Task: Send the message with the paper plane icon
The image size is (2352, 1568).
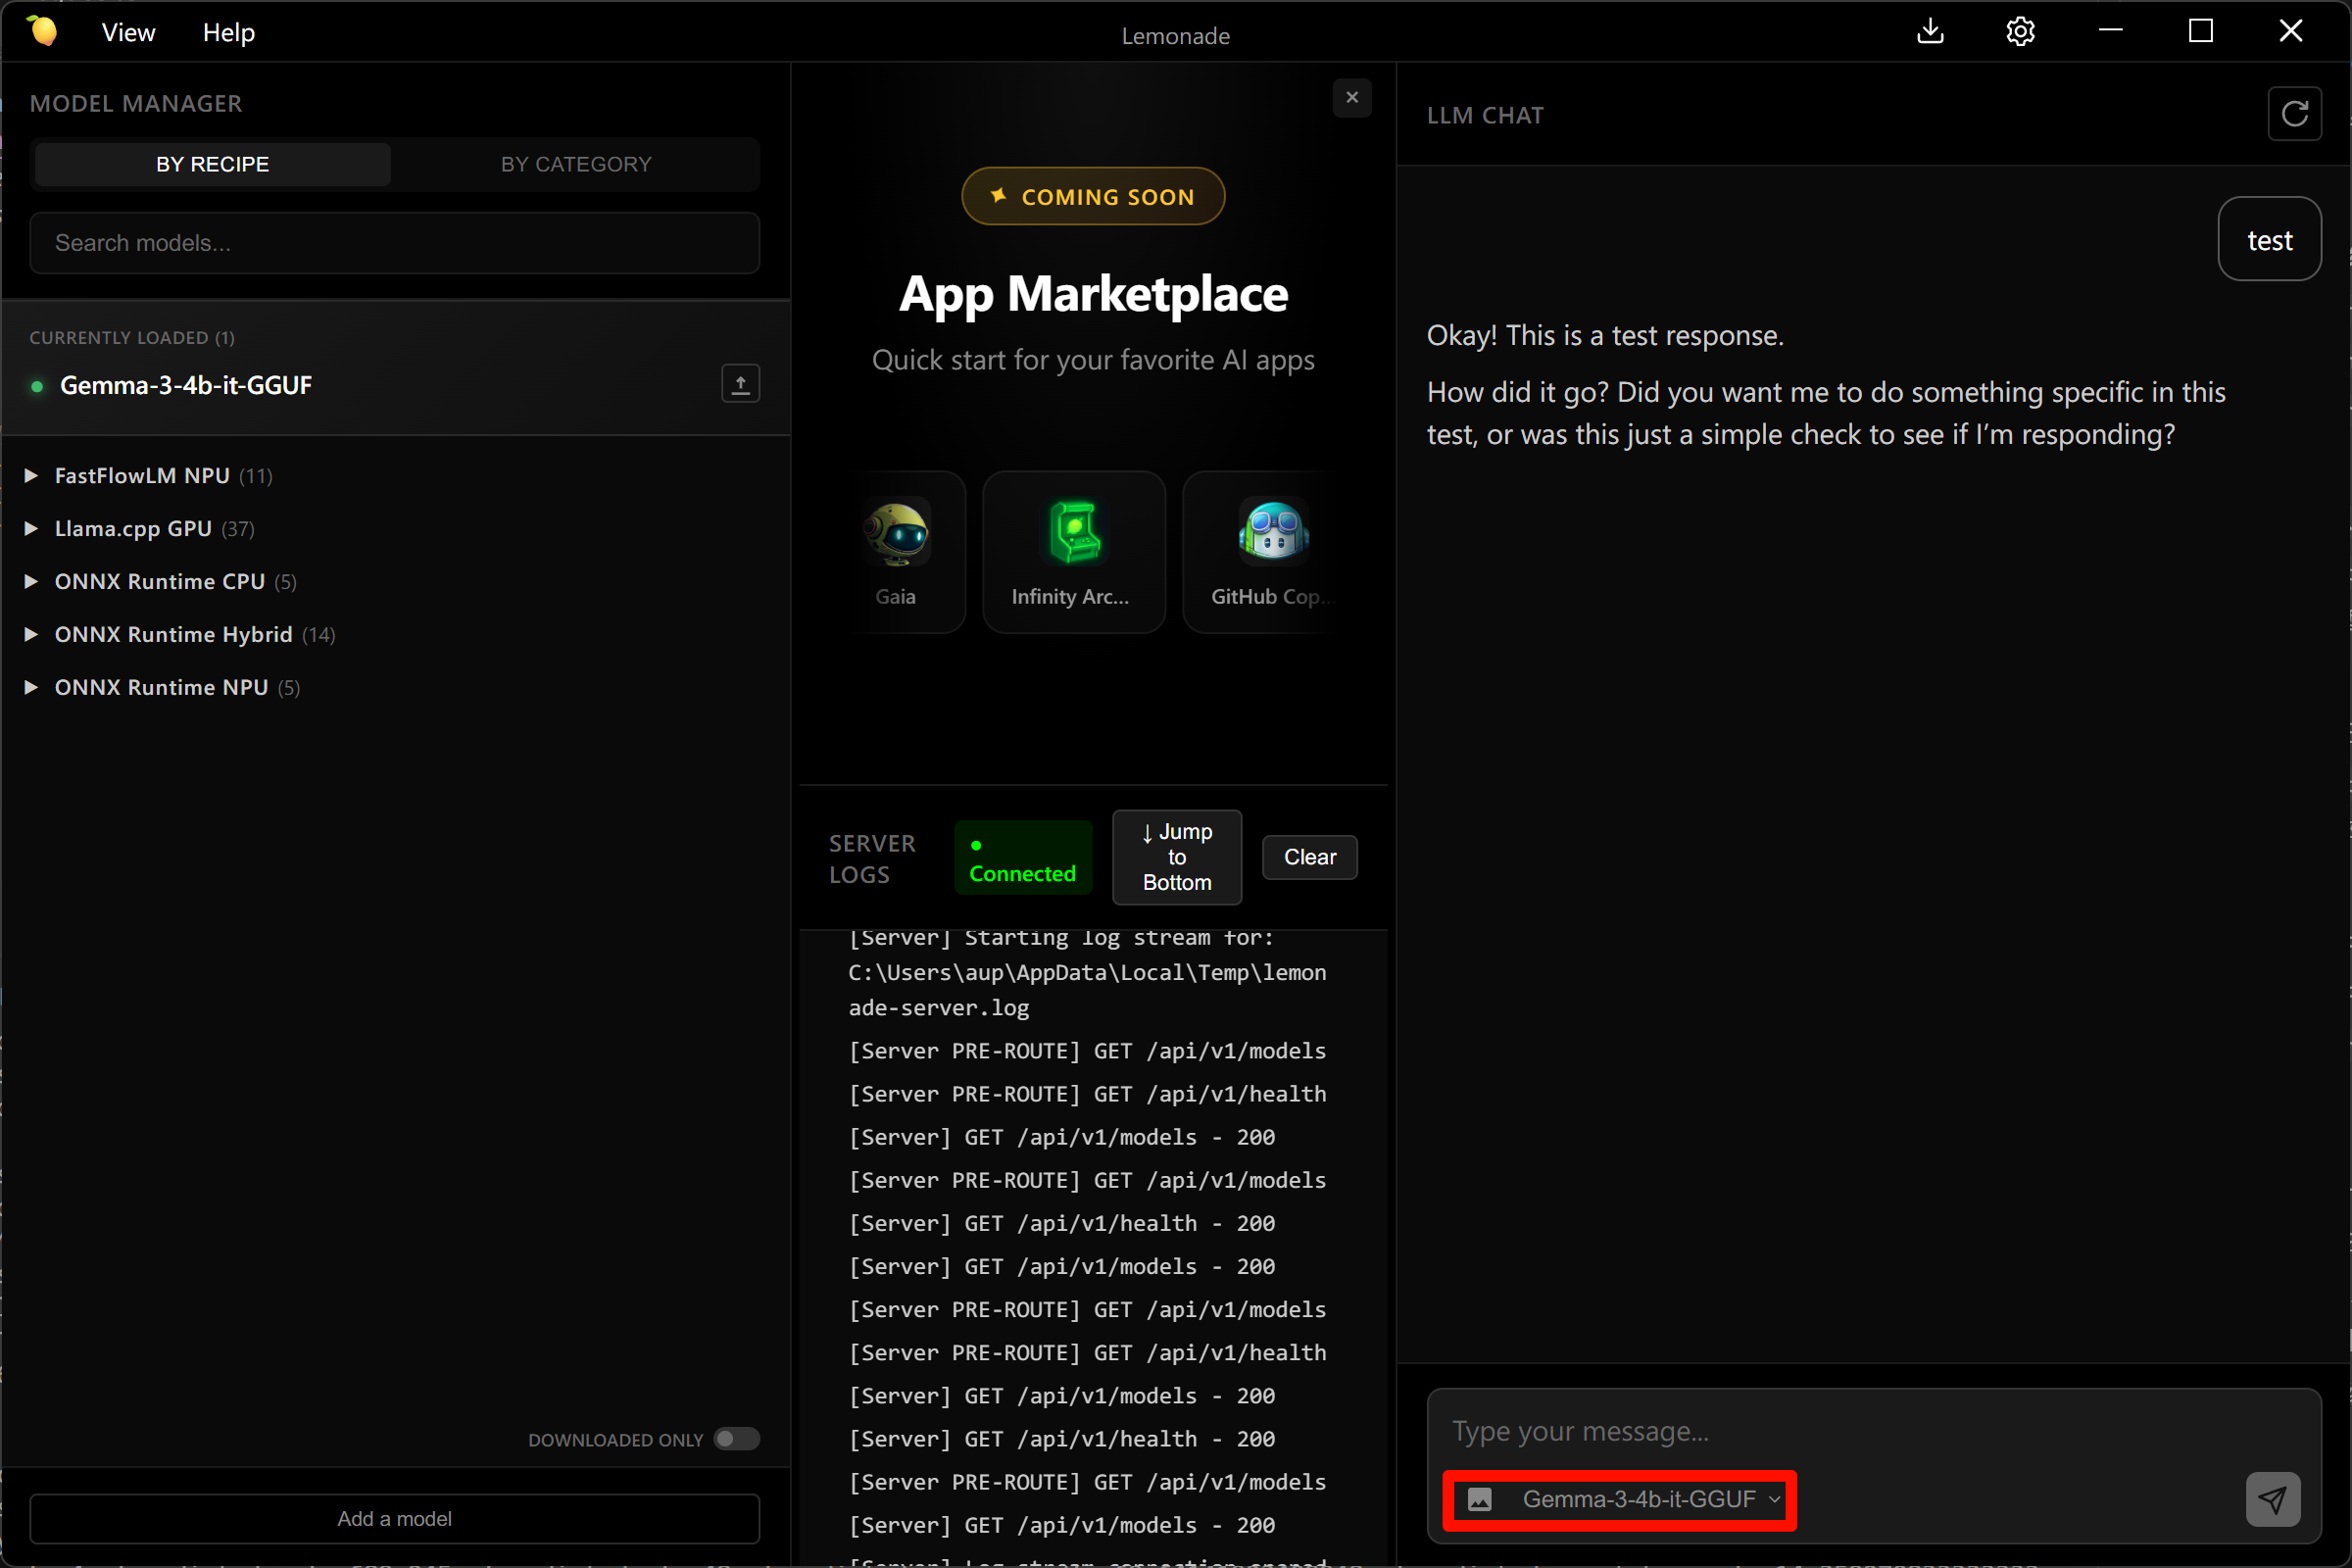Action: pyautogui.click(x=2272, y=1499)
